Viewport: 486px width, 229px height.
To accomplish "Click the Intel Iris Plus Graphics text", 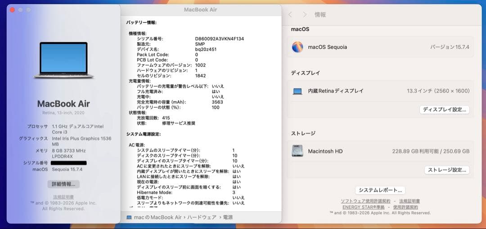I will pyautogui.click(x=81, y=139).
